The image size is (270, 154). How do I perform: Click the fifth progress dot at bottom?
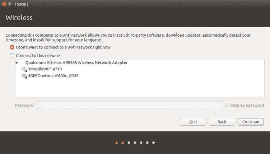141,143
